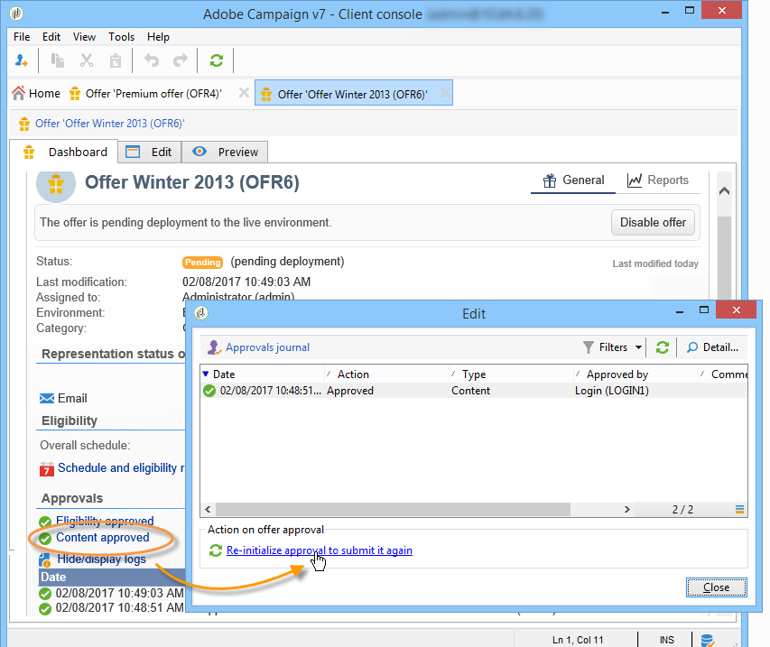Click the Date column header in logs
The width and height of the screenshot is (770, 647).
coord(112,577)
